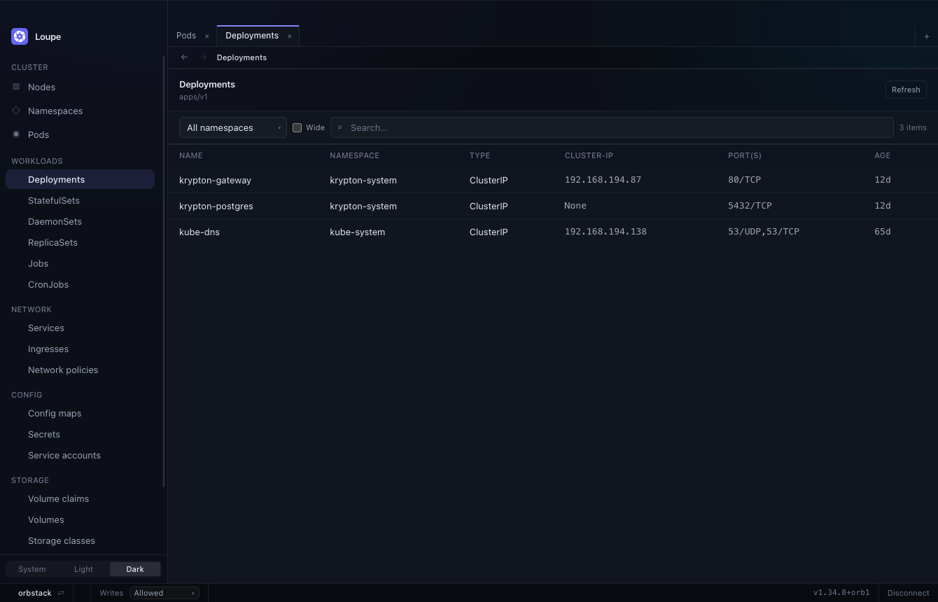Select System theme option
The width and height of the screenshot is (938, 602).
tap(31, 569)
